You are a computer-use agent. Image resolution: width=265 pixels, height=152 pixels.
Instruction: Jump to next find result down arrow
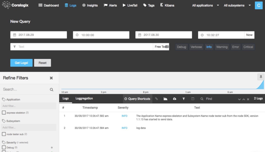point(239,99)
